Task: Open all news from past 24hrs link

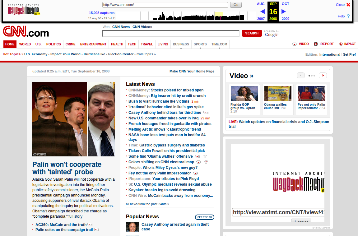Action: [x=147, y=204]
